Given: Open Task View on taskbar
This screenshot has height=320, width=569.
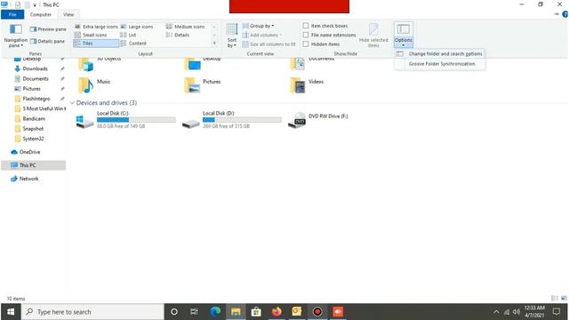Looking at the screenshot, I should [194, 312].
